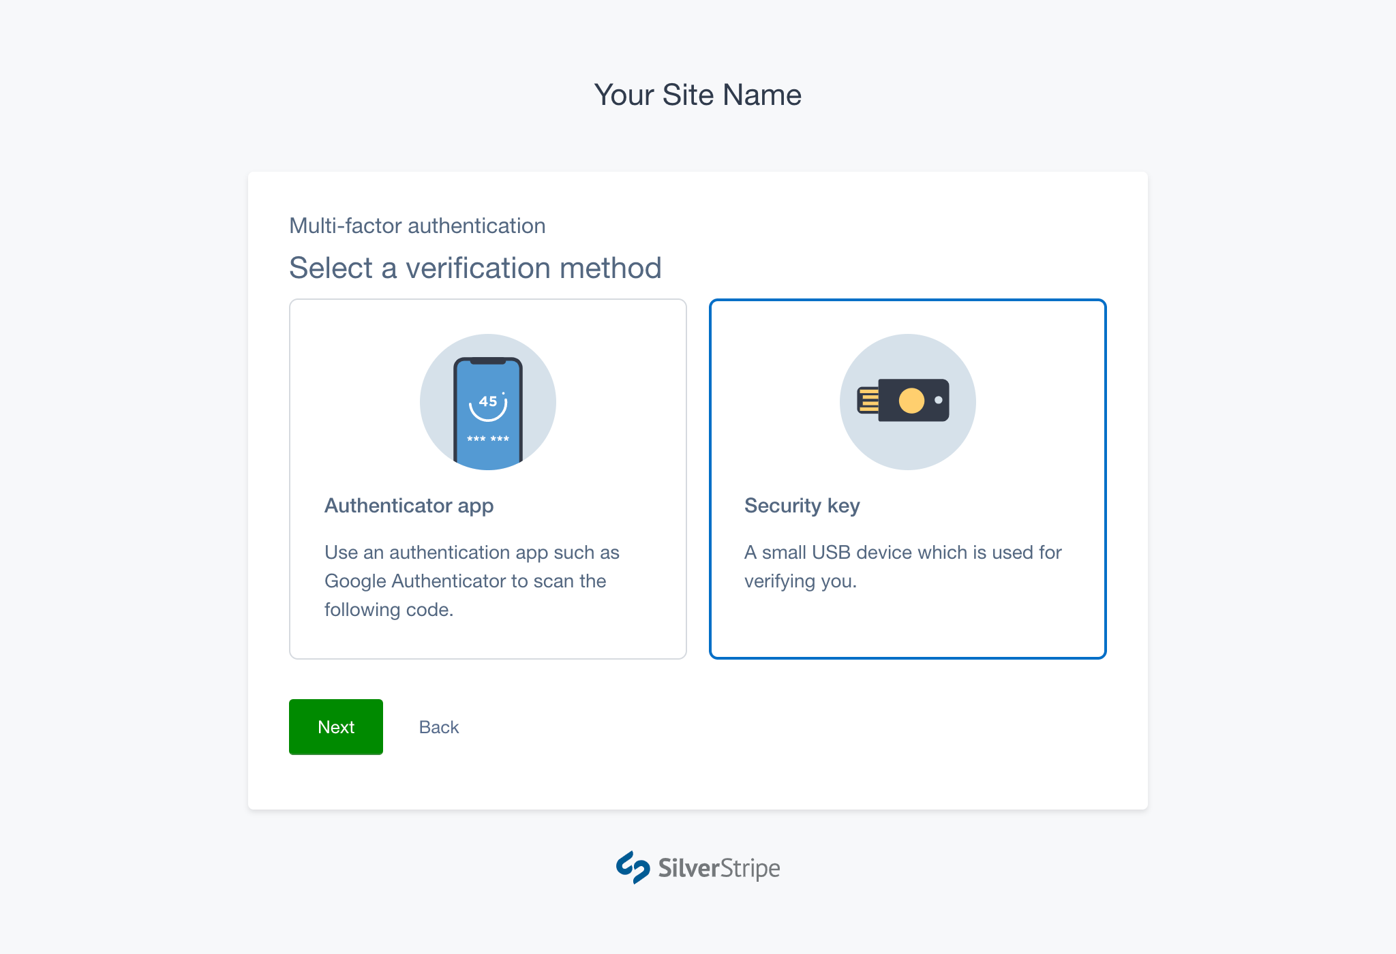
Task: Click the USB security key illustration
Action: click(907, 402)
